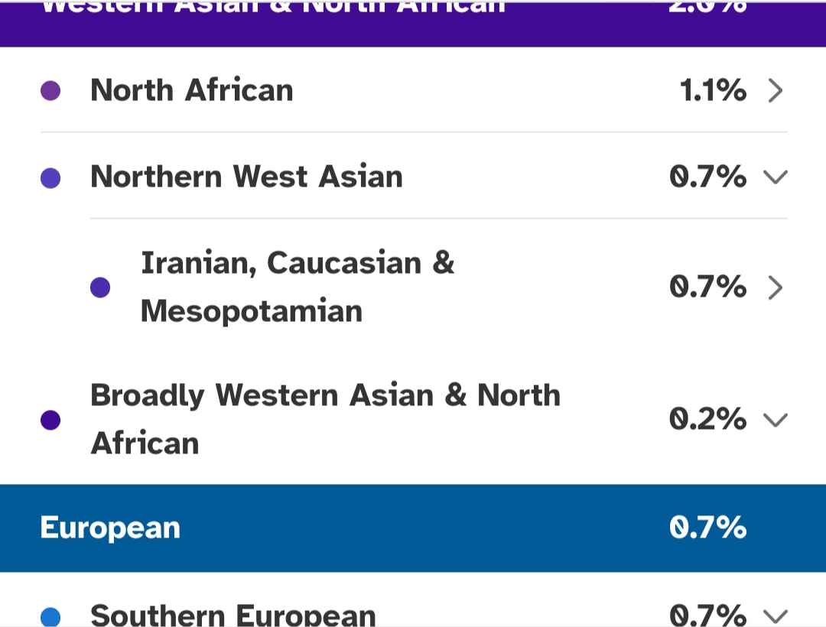Select the North African label

tap(192, 90)
